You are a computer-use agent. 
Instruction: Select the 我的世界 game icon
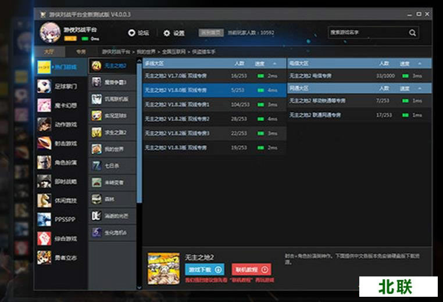[x=97, y=149]
